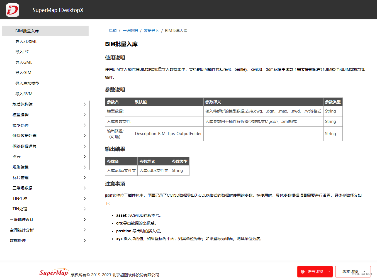Image resolution: width=377 pixels, height=278 pixels.
Task: Open the 数据导入 breadcrumb link
Action: 151,31
